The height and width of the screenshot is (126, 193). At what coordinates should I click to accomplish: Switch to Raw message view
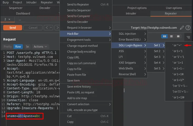point(18,47)
